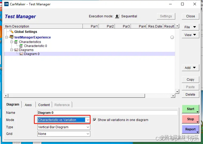Collapse the Characteristics tree node

click(x=11, y=42)
